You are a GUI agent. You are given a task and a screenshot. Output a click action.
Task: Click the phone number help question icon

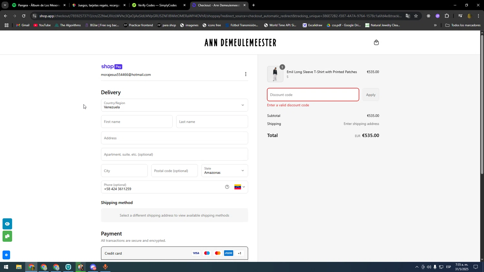tap(227, 187)
